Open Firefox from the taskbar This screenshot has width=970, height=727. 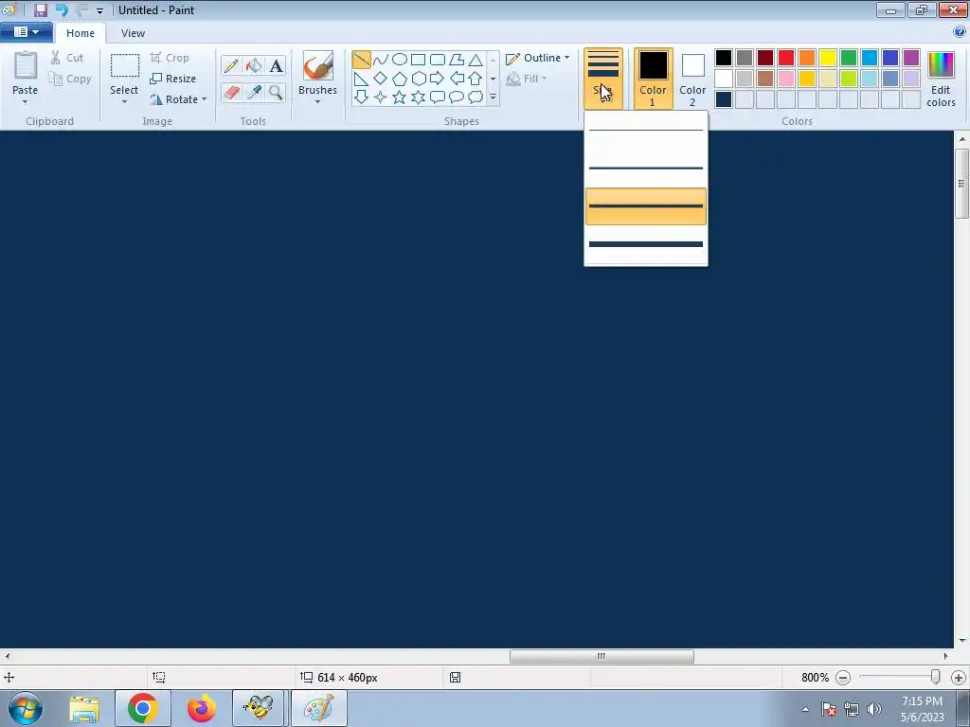click(202, 708)
